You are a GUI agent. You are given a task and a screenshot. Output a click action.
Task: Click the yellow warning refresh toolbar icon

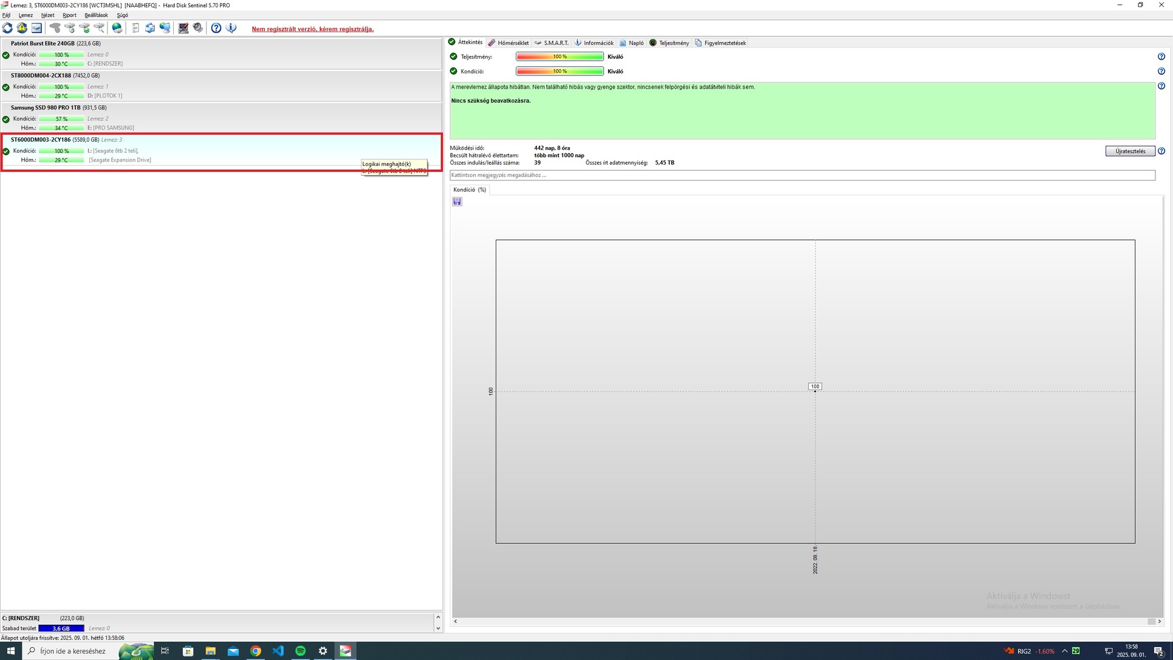[22, 28]
